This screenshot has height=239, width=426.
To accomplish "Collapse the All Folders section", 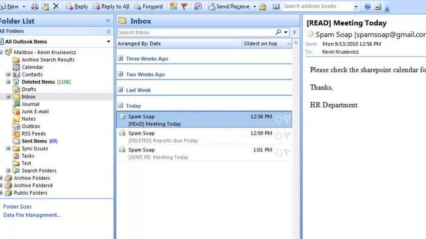I will click(x=108, y=32).
